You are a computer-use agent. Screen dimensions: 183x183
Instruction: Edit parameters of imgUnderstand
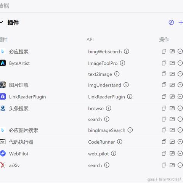click(172, 85)
